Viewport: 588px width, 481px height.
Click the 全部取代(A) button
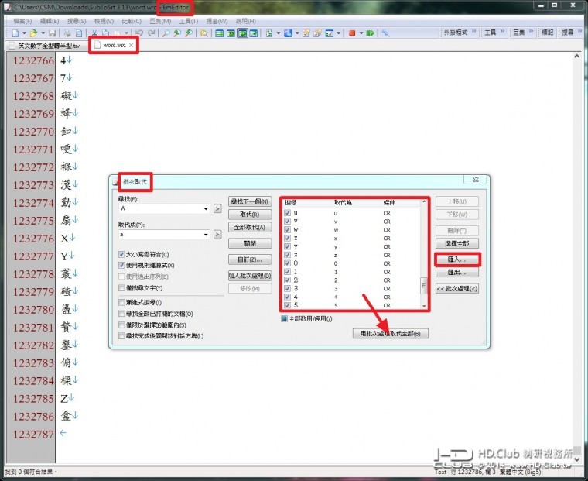coord(250,227)
